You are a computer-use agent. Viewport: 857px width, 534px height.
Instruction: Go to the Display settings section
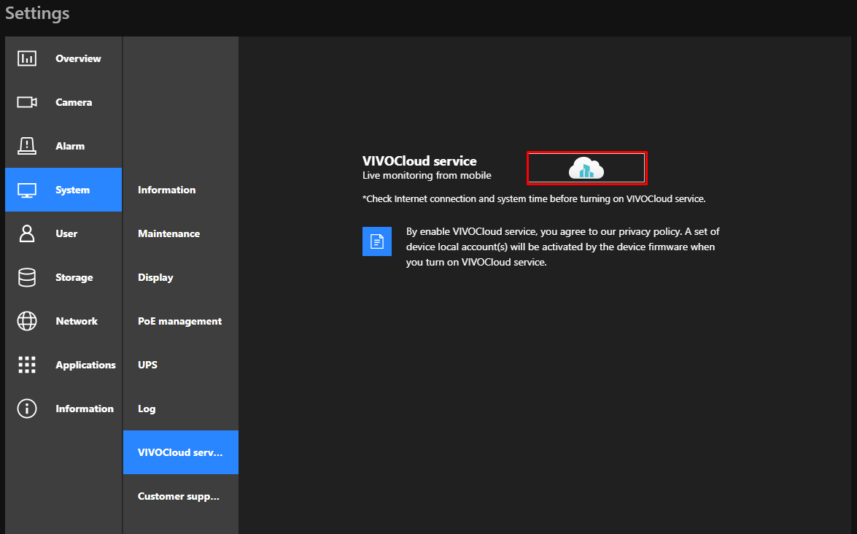[x=155, y=277]
